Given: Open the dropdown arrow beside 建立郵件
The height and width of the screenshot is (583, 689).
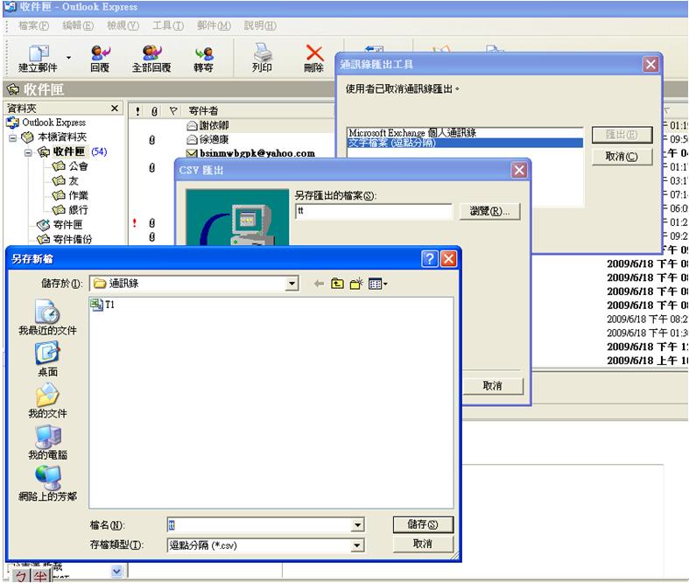Looking at the screenshot, I should coord(68,58).
